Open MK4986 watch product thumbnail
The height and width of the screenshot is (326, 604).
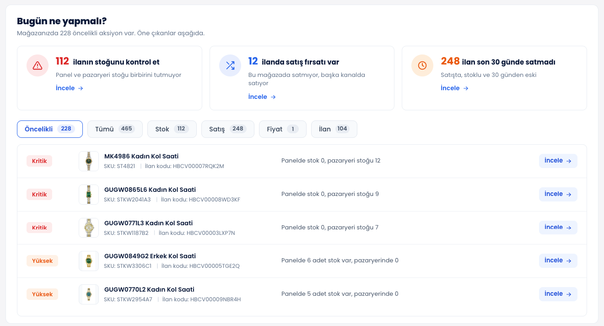(89, 161)
